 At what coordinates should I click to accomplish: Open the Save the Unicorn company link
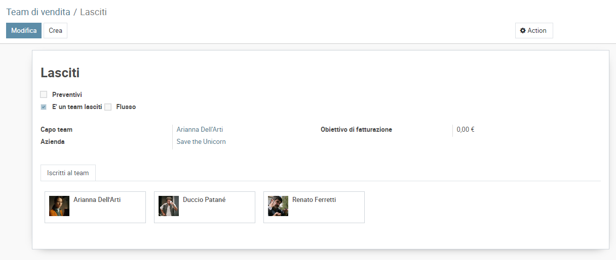(201, 142)
